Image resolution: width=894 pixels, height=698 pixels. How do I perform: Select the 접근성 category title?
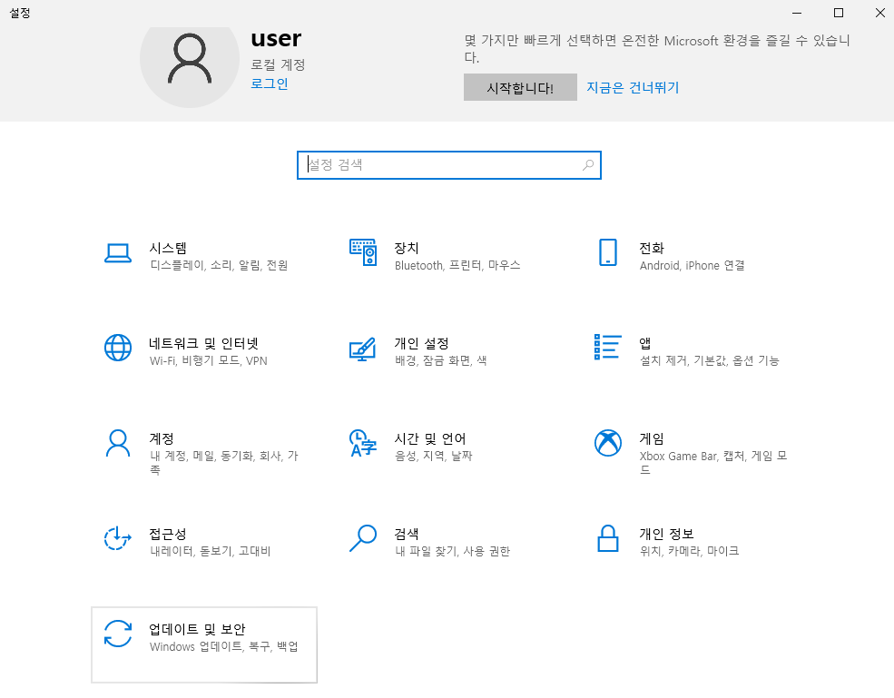[x=168, y=534]
